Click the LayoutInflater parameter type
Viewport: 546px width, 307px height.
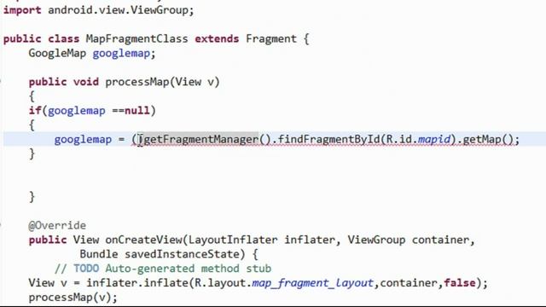point(233,240)
